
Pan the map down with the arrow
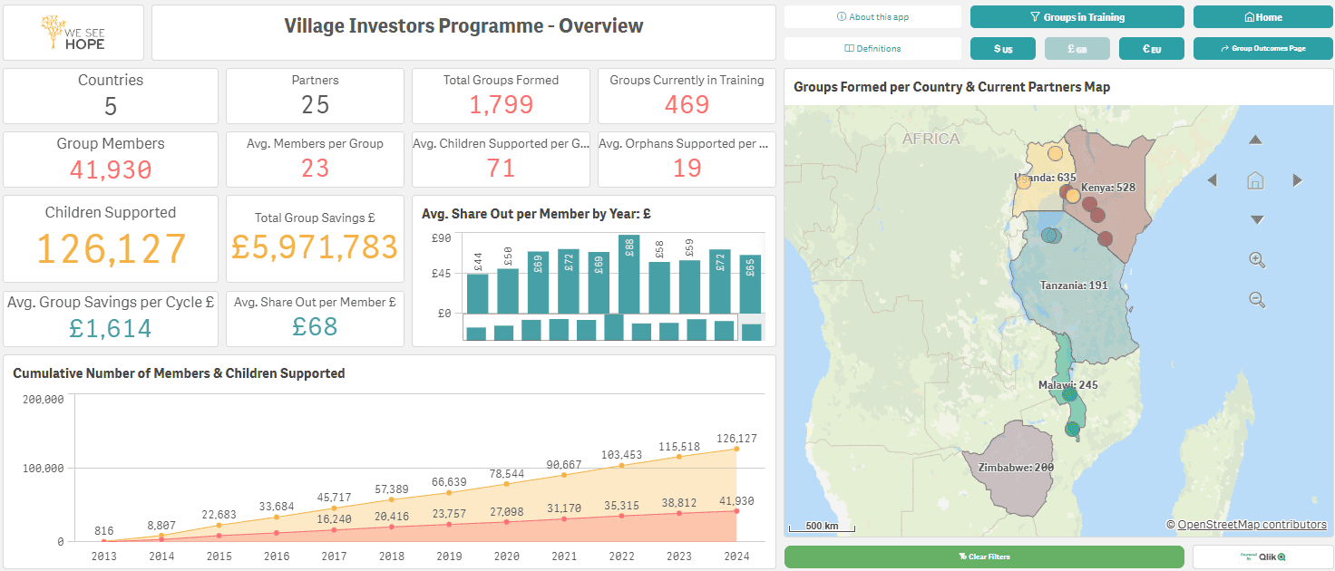tap(1256, 219)
